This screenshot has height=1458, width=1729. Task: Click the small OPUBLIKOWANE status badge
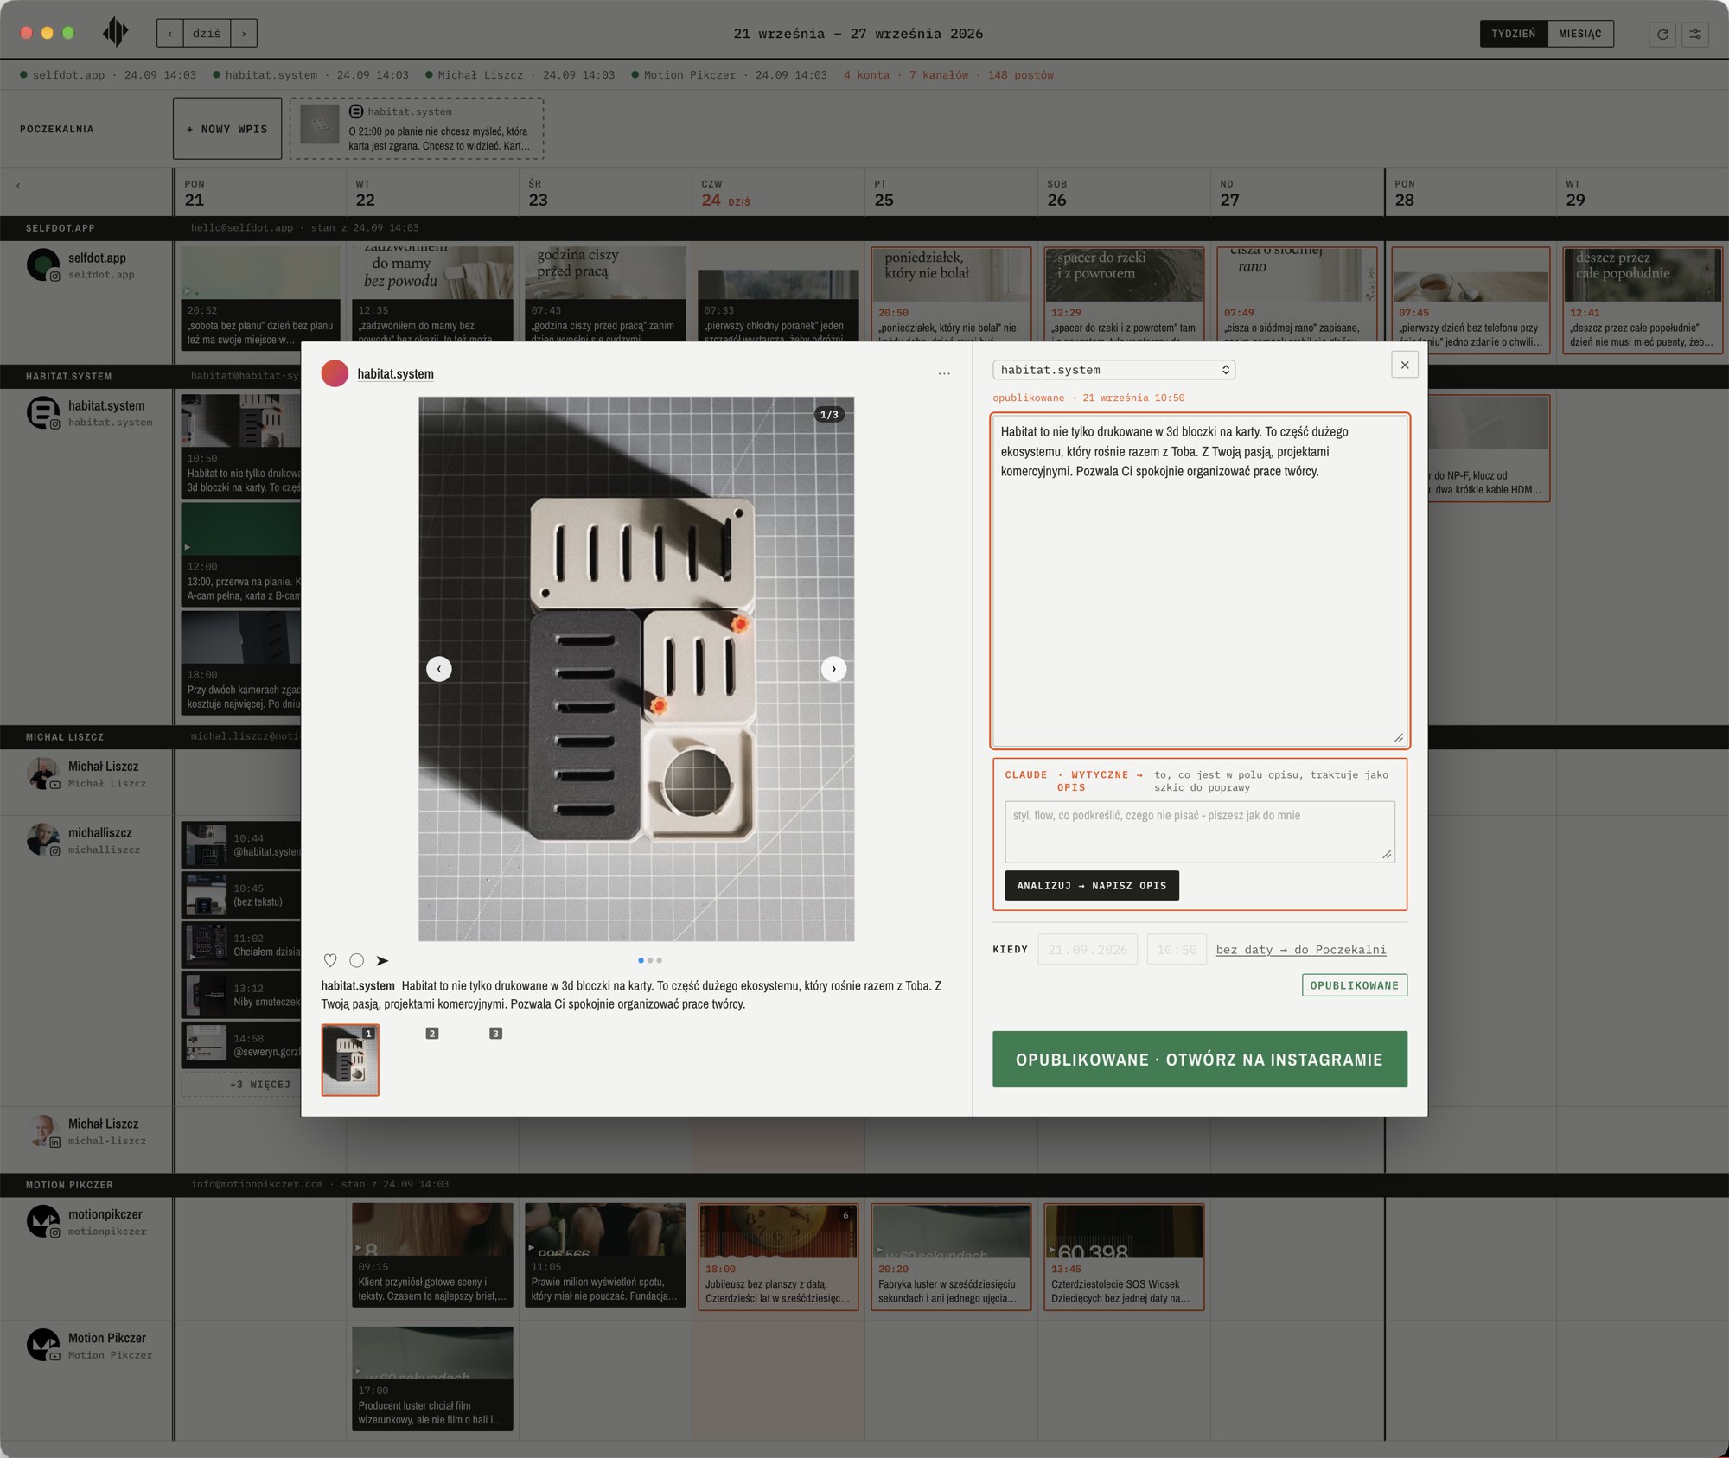(x=1355, y=985)
